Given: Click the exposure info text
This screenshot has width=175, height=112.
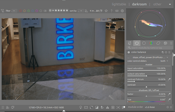Looking at the screenshot, I should coord(46,107).
